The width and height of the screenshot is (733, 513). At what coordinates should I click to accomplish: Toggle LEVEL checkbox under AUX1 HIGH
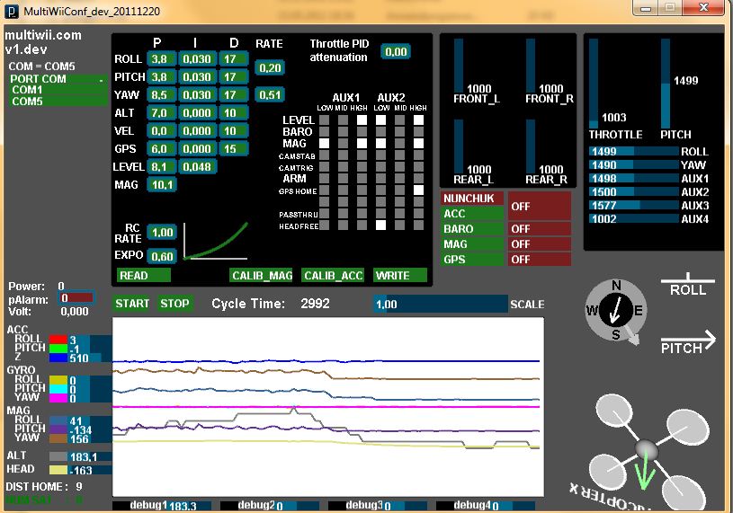362,120
